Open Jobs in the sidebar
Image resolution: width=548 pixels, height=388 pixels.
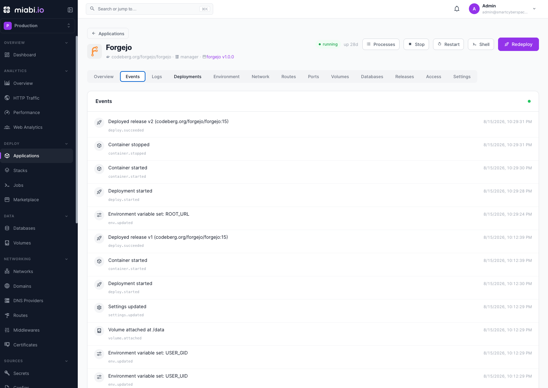(37, 185)
